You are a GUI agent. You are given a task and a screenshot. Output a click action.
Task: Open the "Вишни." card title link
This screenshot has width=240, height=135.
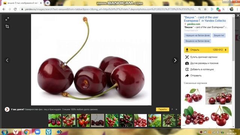[205, 19]
